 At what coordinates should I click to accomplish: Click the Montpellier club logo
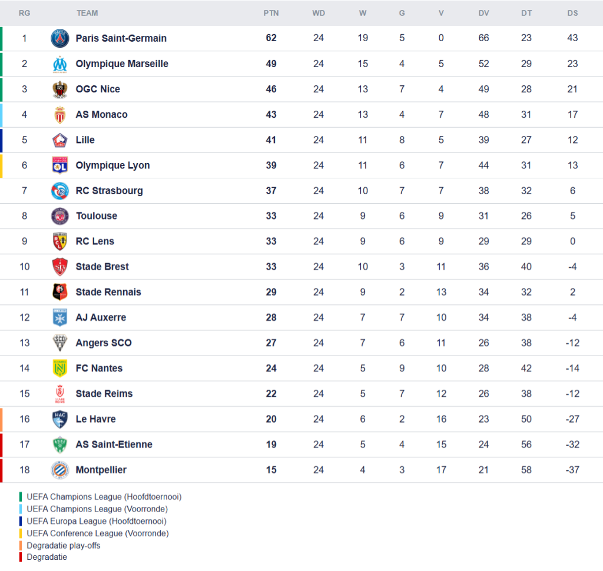pyautogui.click(x=59, y=470)
